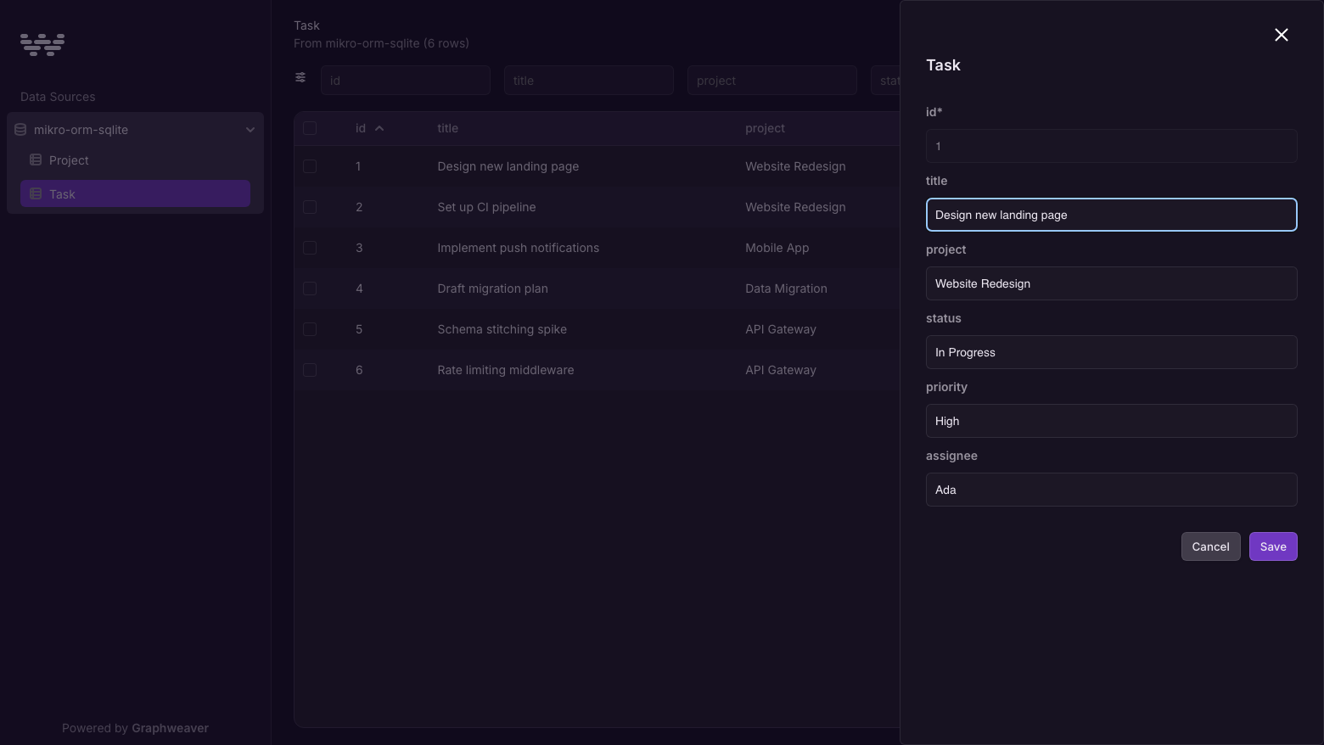
Task: Click the id filter field
Action: pos(406,81)
